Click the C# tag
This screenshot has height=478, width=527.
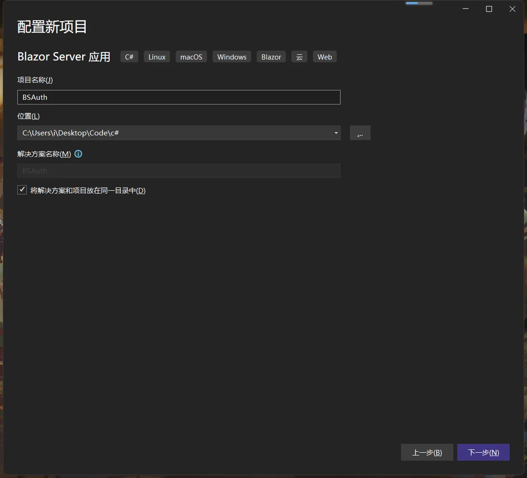pos(129,57)
